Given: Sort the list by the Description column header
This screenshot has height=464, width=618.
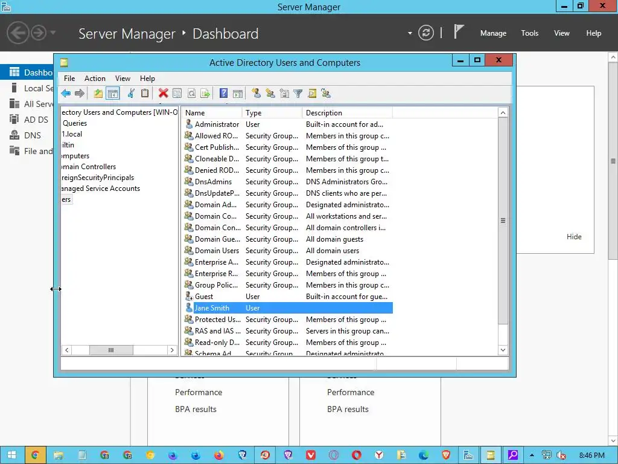Looking at the screenshot, I should point(348,113).
